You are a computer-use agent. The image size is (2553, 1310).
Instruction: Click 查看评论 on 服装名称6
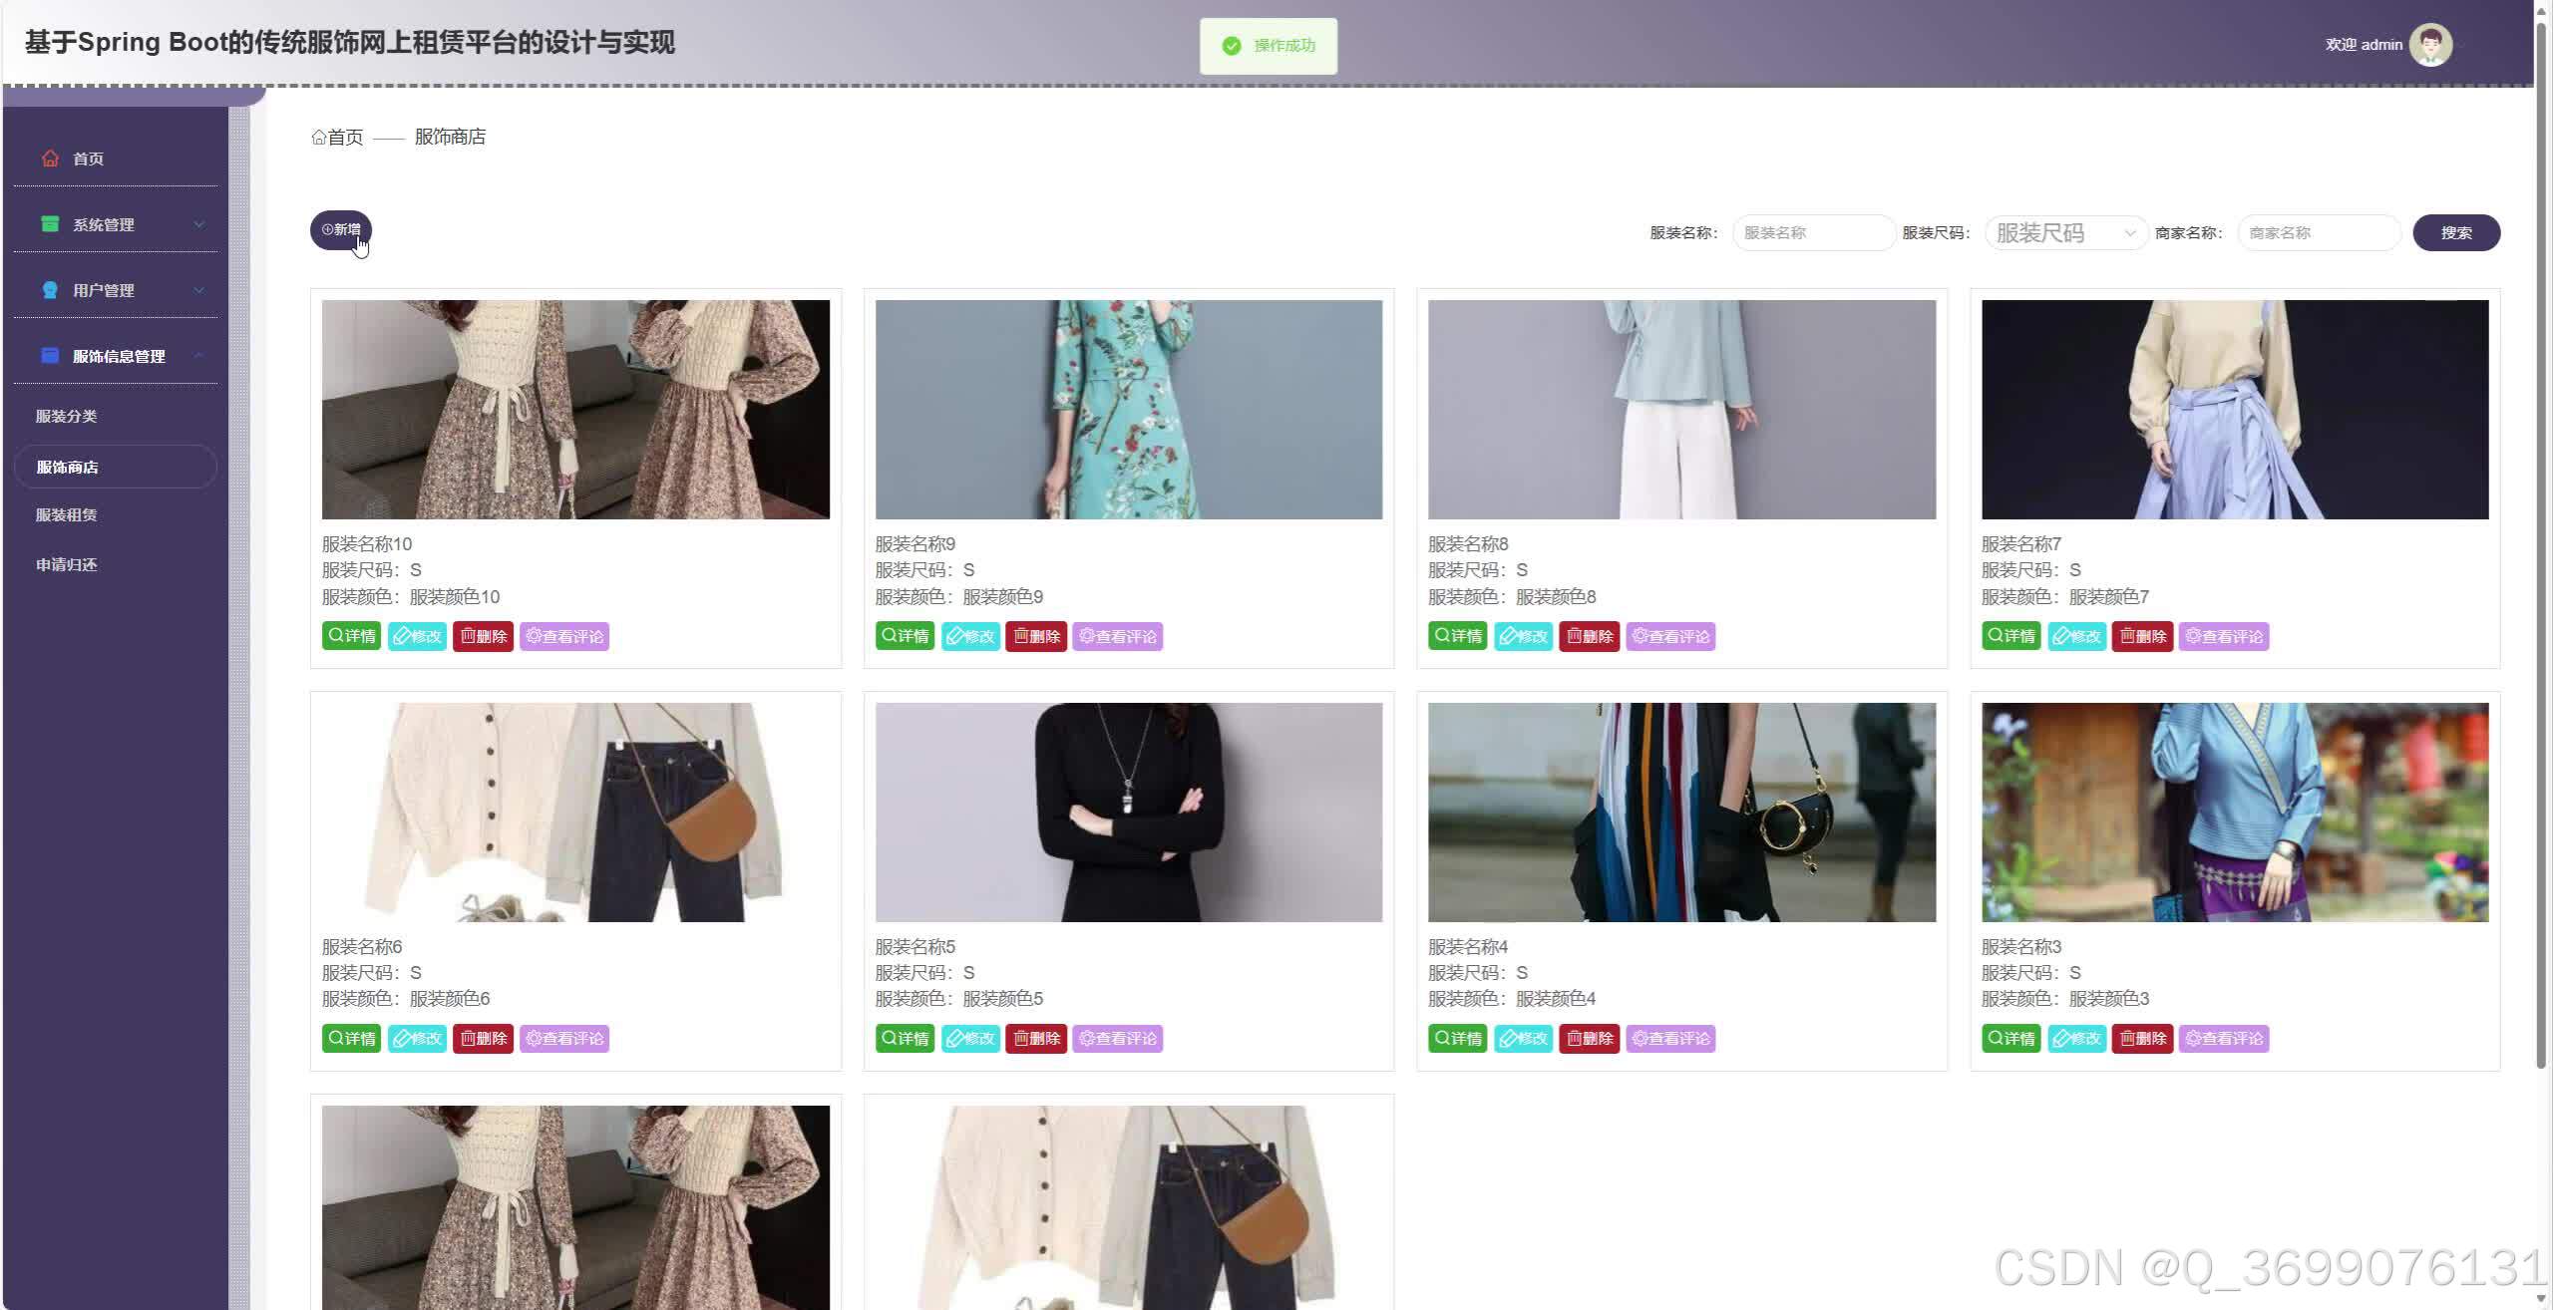coord(564,1038)
